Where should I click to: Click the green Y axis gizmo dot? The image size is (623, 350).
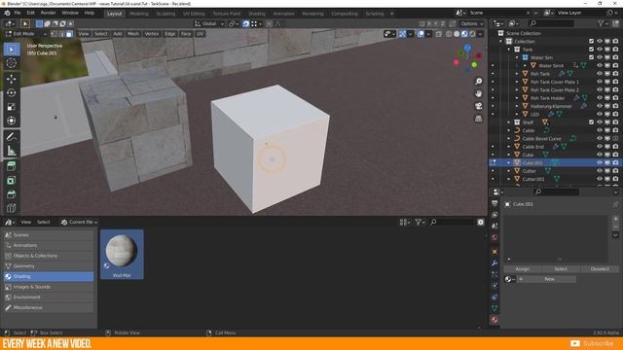[474, 65]
